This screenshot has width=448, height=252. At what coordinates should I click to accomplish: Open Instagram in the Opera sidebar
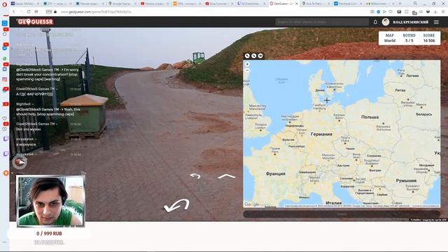coord(5,80)
